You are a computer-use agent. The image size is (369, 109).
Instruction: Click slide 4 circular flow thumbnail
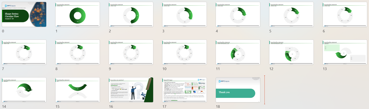click(238, 14)
